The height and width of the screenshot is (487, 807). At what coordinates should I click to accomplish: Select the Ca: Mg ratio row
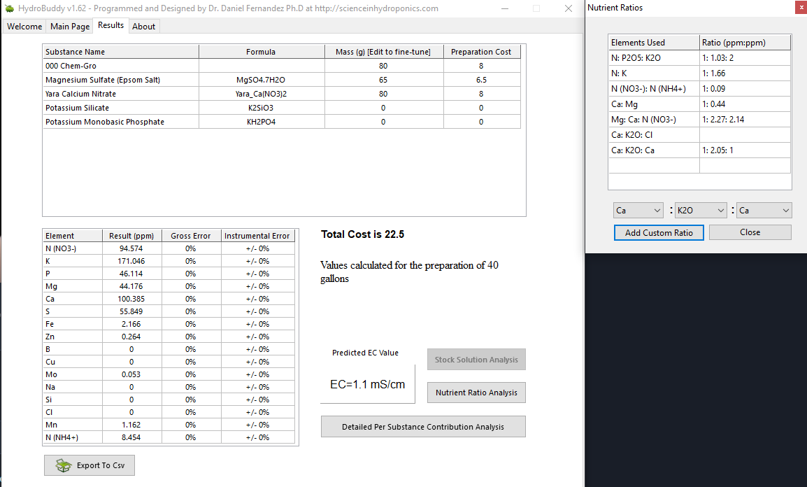699,104
